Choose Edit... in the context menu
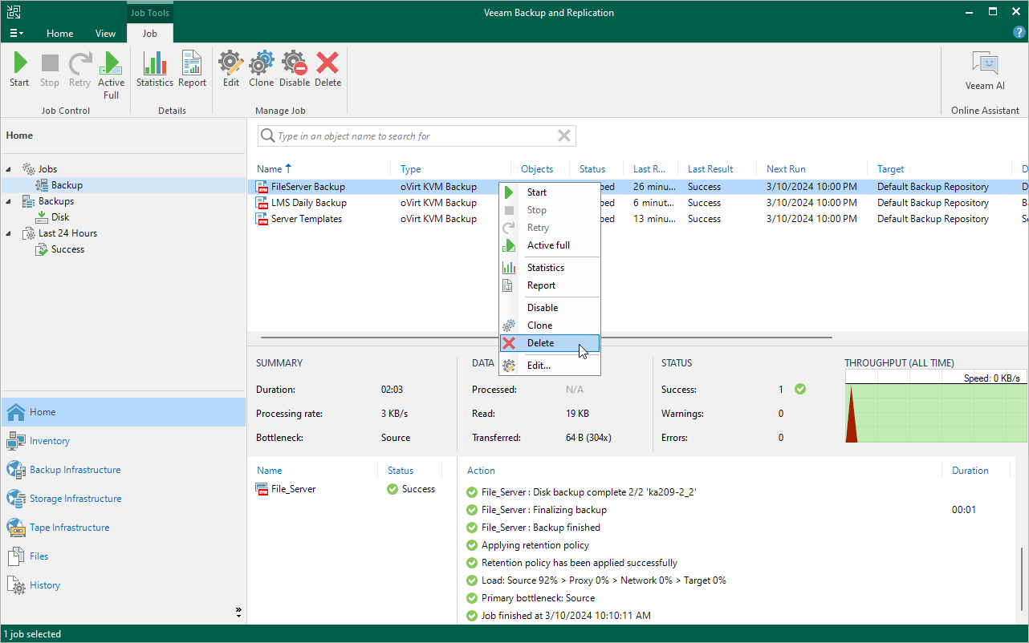1029x643 pixels. pyautogui.click(x=549, y=366)
